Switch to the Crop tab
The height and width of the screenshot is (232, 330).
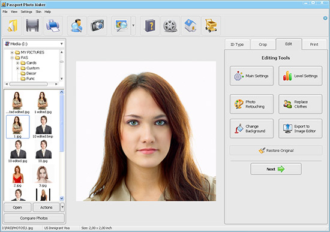coord(263,44)
